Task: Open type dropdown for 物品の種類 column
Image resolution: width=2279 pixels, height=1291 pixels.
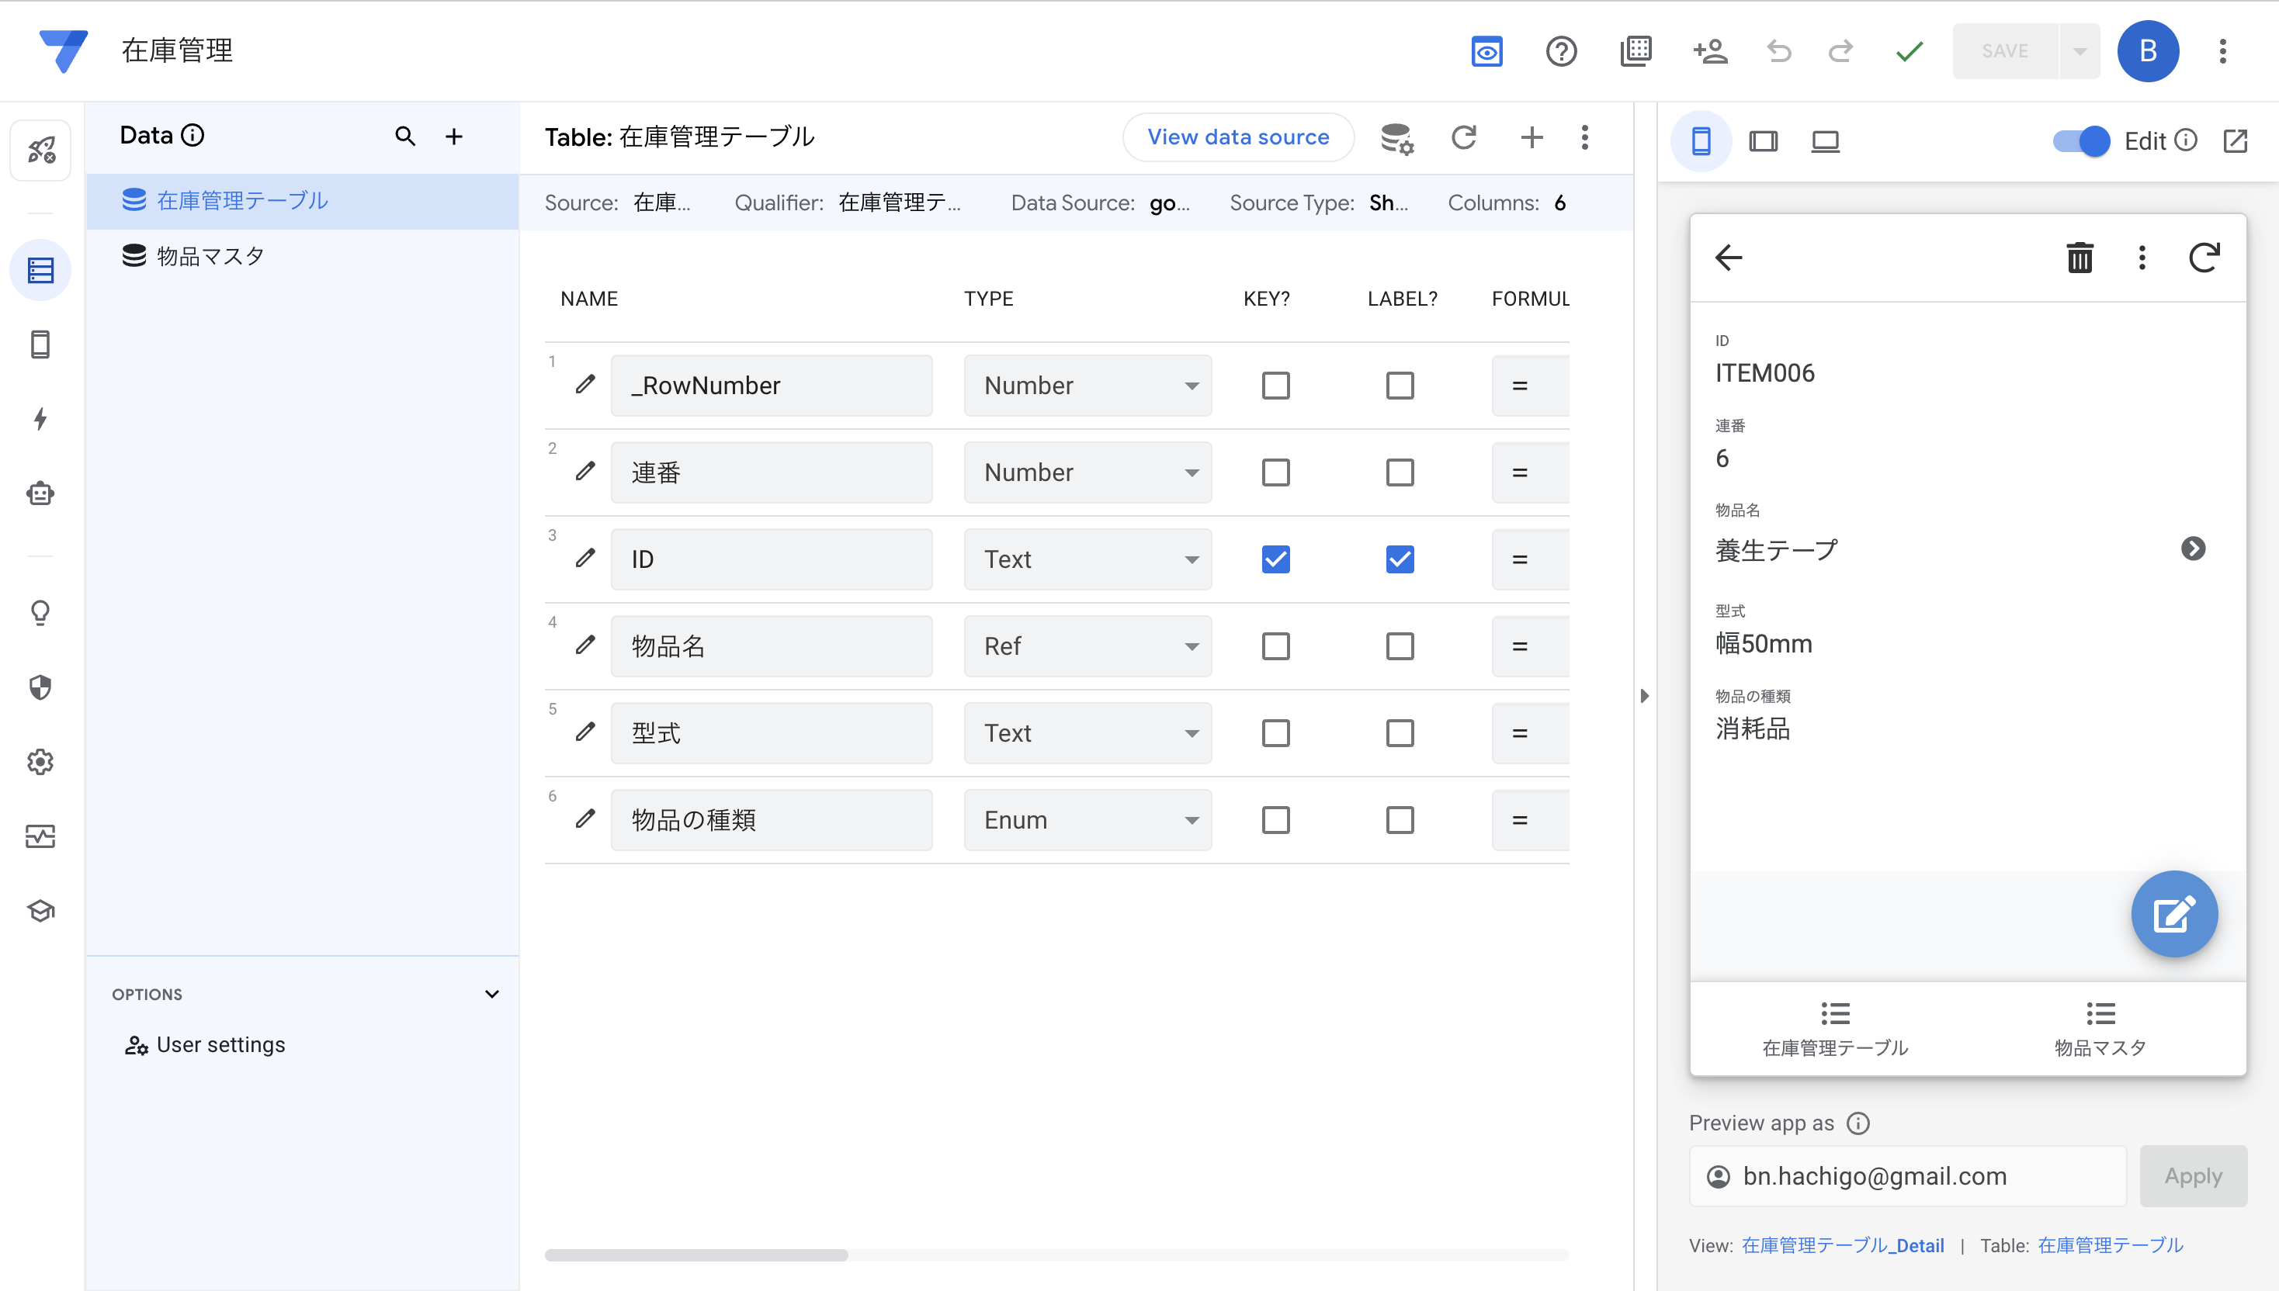Action: point(1087,820)
